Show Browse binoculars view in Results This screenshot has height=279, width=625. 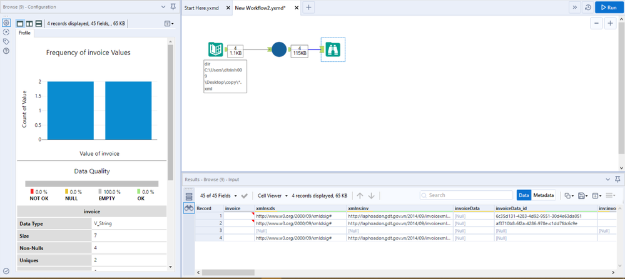189,208
